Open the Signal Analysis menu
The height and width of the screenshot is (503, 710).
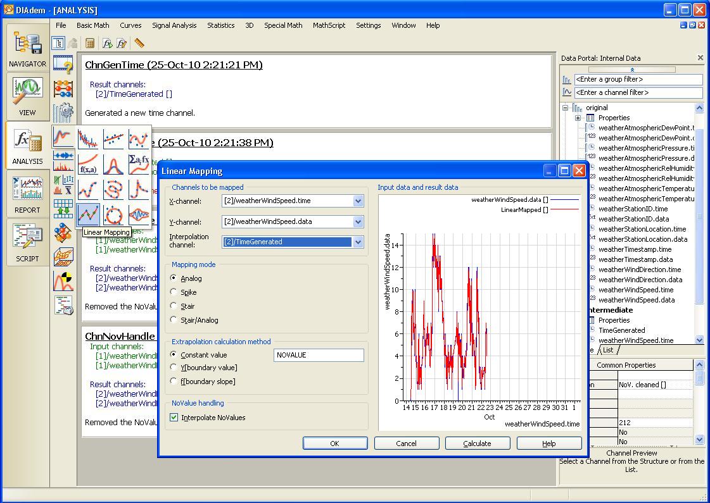[x=174, y=25]
